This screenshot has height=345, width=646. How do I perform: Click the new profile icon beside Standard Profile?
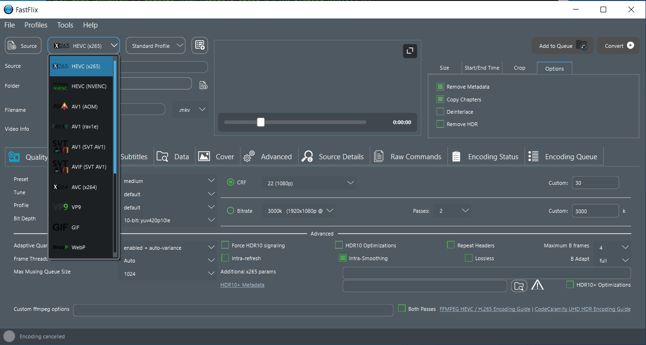tap(200, 45)
